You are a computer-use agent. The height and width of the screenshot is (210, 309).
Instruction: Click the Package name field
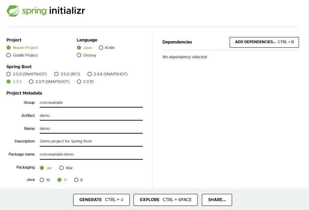(91, 155)
